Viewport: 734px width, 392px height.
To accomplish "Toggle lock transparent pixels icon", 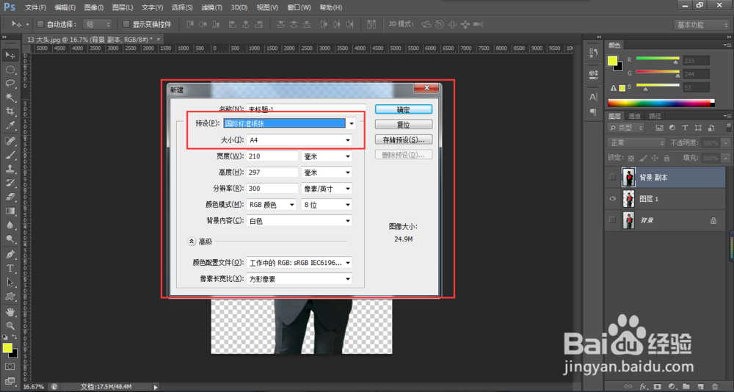I will pyautogui.click(x=631, y=159).
